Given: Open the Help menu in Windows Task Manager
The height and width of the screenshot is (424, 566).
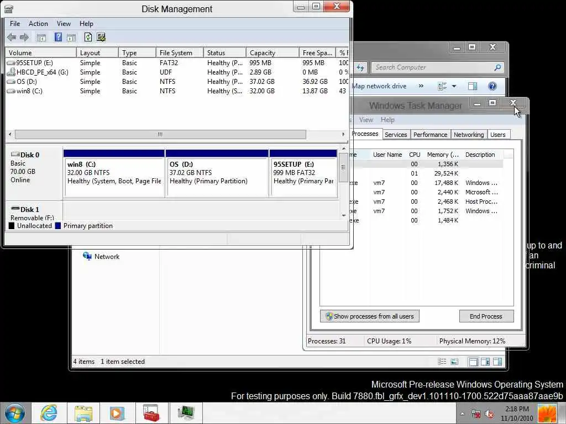Looking at the screenshot, I should tap(387, 120).
